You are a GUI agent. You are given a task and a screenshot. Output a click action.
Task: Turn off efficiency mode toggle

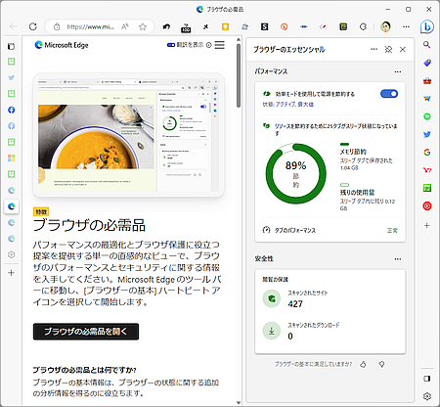click(x=389, y=94)
